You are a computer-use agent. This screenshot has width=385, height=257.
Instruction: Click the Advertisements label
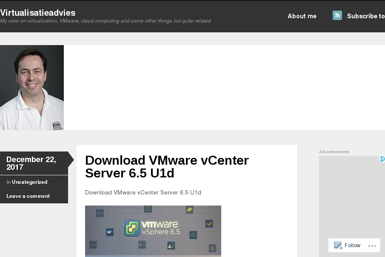coord(334,152)
